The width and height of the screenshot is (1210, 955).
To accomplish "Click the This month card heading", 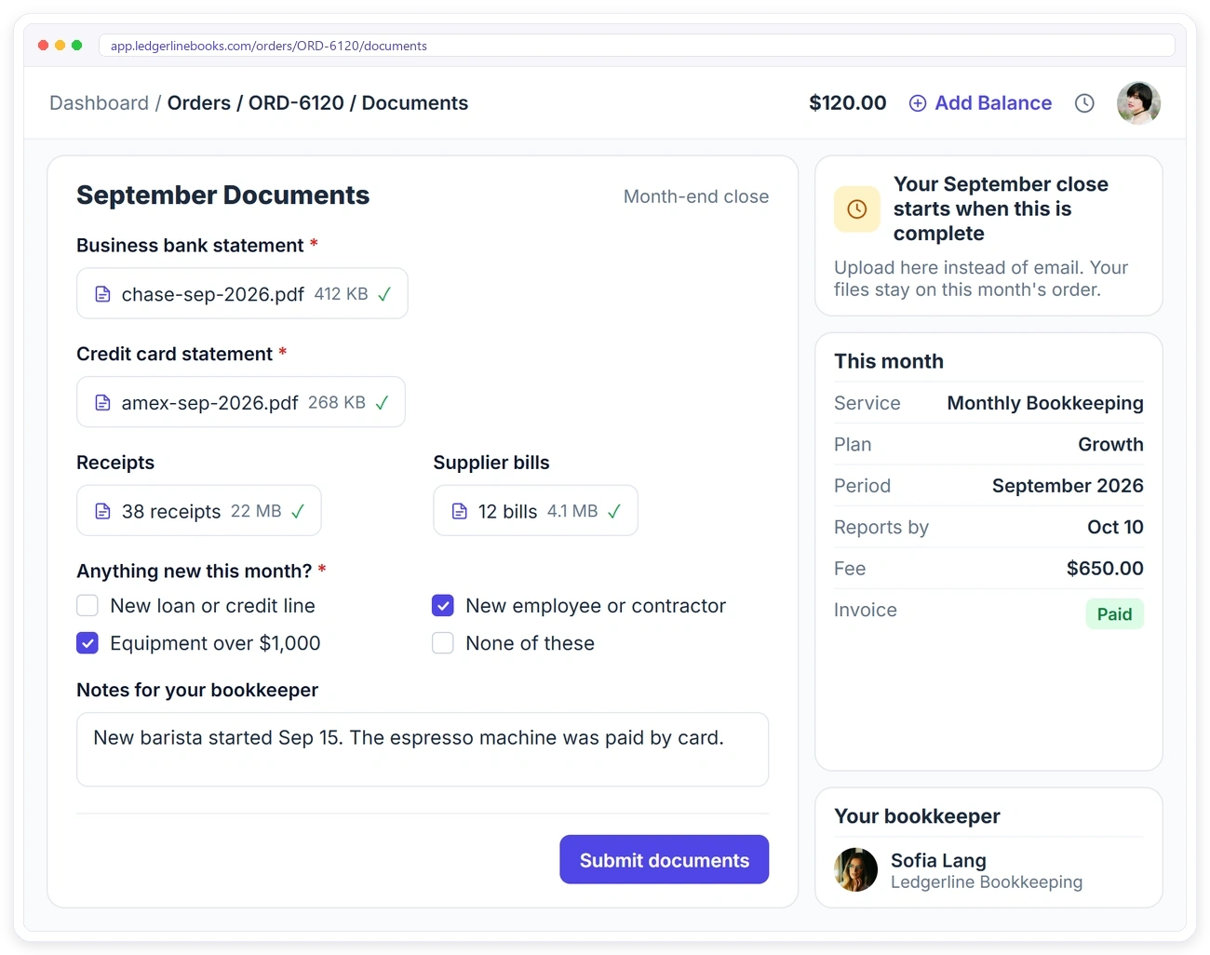I will tap(889, 361).
